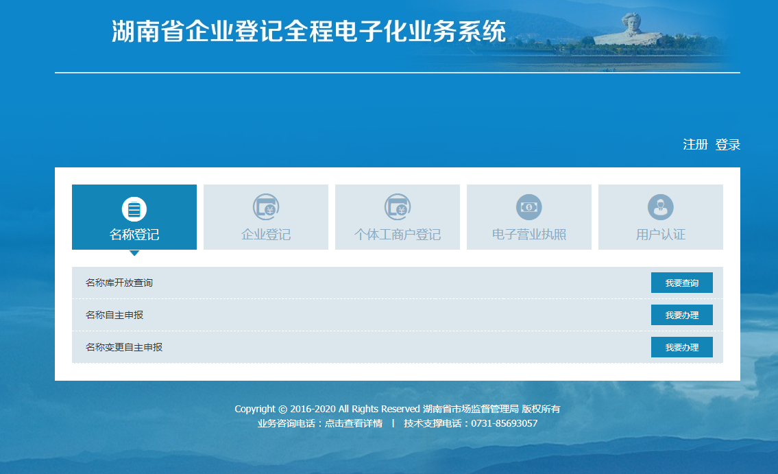Screen dimensions: 778x474
Task: Click the 名称变更自主申报 row text
Action: coord(124,347)
